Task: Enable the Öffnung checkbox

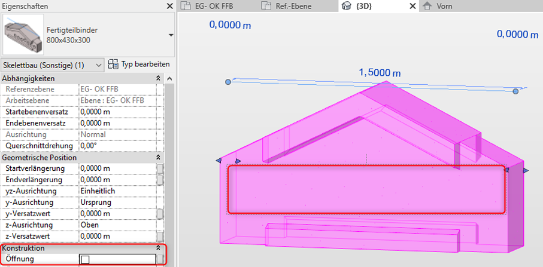Action: click(85, 259)
